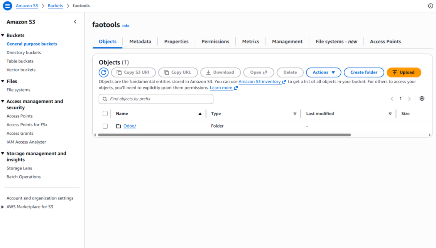Click scroll-left arrow of table scrollbar
The image size is (436, 248).
click(x=95, y=135)
